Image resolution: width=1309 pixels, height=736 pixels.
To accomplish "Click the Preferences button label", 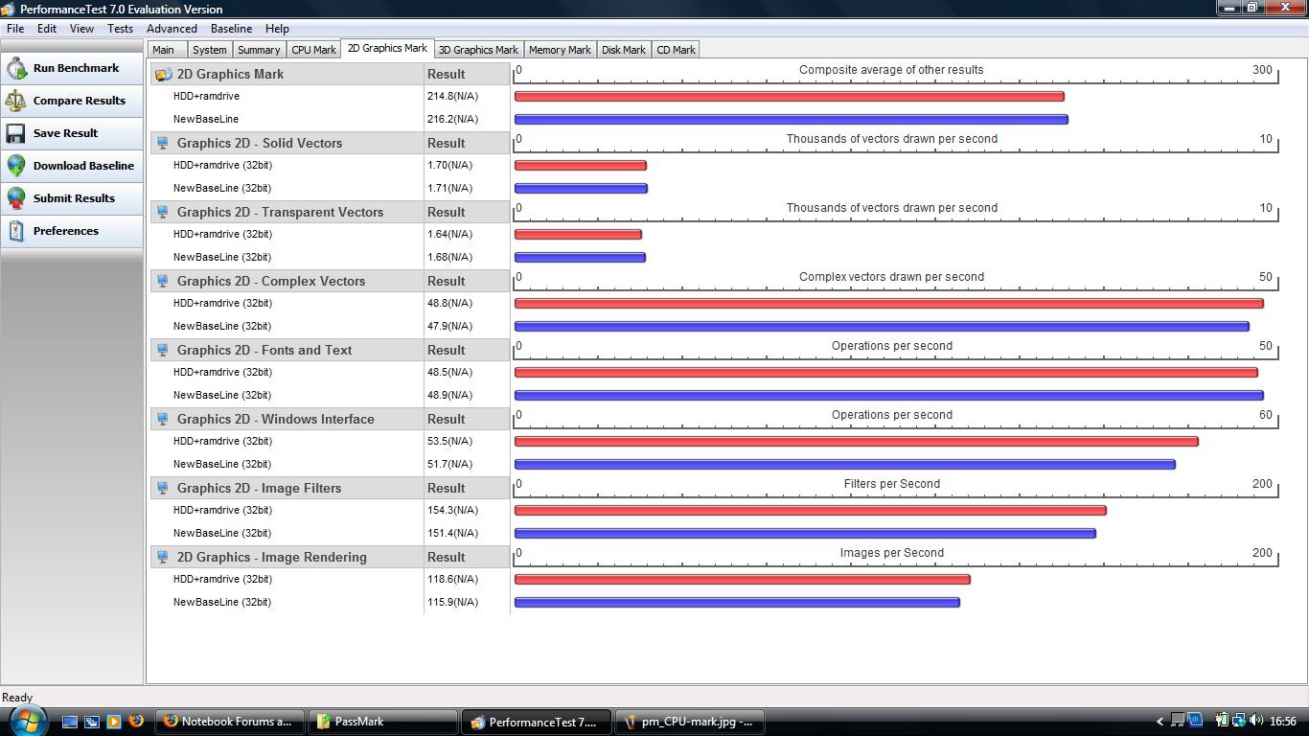I will click(66, 231).
